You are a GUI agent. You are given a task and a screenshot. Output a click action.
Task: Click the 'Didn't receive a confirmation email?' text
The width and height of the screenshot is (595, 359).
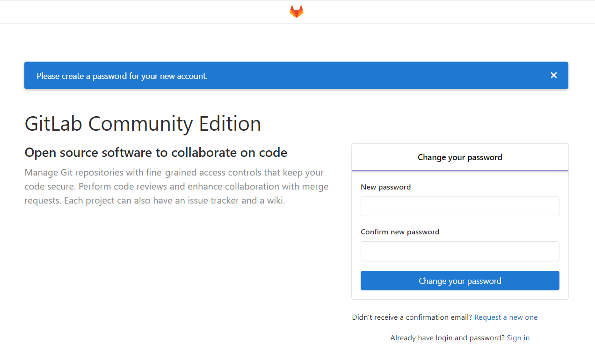tap(412, 317)
